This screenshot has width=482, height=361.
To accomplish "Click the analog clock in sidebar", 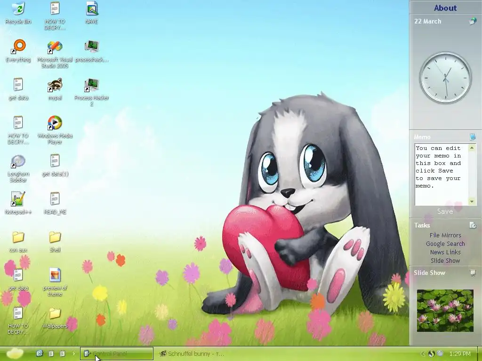I will point(445,78).
